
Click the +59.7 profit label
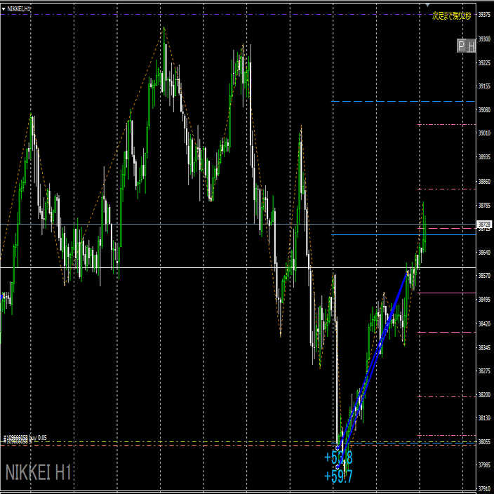pyautogui.click(x=338, y=476)
